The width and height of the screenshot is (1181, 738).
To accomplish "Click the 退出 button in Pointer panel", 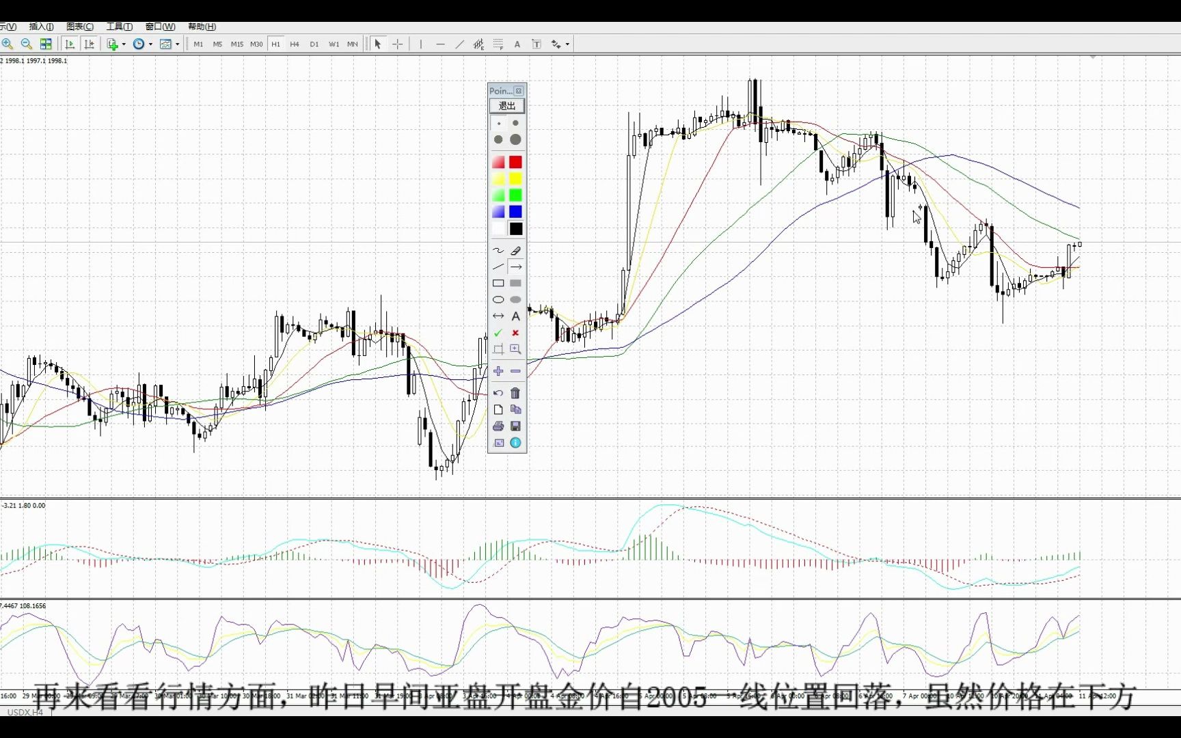I will pyautogui.click(x=507, y=106).
